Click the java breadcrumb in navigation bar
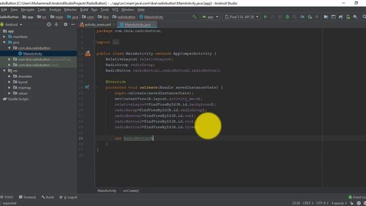Screen dimensions: 366x206 click(73, 17)
